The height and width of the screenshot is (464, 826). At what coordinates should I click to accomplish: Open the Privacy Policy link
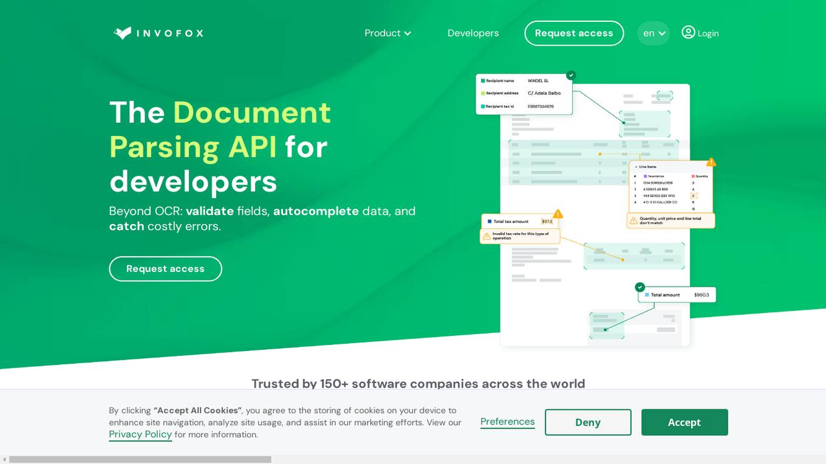point(140,434)
